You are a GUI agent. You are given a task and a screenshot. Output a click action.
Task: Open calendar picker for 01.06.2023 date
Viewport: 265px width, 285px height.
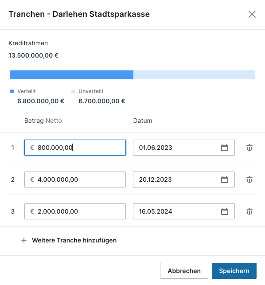225,148
